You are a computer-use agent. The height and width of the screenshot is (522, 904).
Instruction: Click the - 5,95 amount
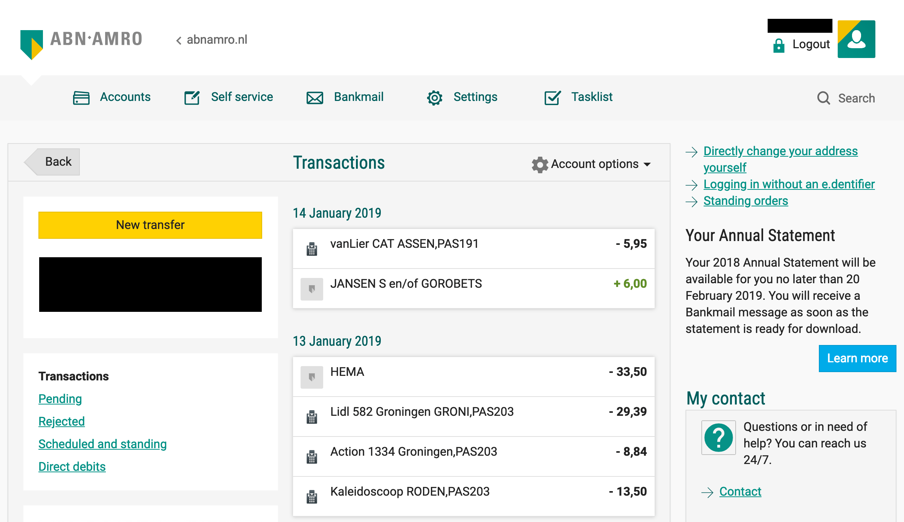pos(631,244)
